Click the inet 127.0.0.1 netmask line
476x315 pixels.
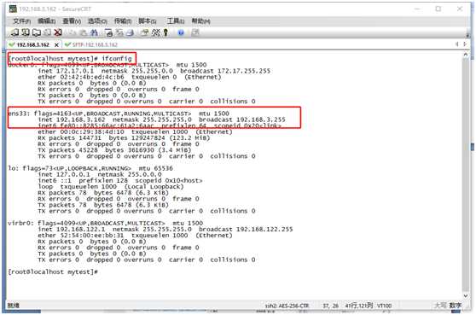(100, 174)
